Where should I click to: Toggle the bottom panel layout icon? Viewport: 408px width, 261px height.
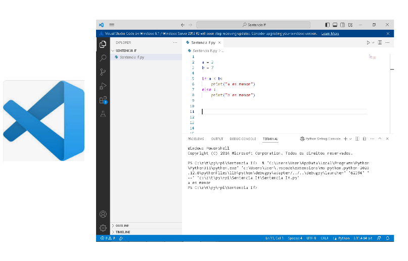[335, 25]
